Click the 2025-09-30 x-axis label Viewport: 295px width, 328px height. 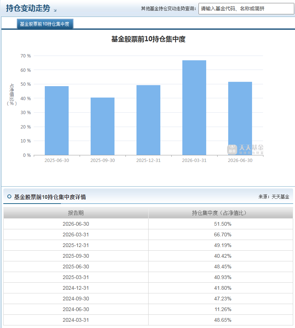[103, 161]
